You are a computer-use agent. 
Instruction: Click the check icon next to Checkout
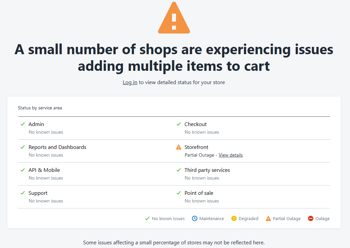pos(178,124)
